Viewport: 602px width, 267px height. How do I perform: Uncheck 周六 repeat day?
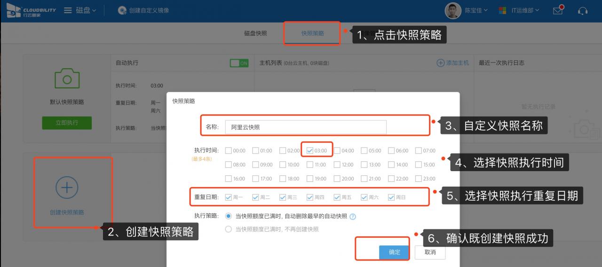pos(364,197)
